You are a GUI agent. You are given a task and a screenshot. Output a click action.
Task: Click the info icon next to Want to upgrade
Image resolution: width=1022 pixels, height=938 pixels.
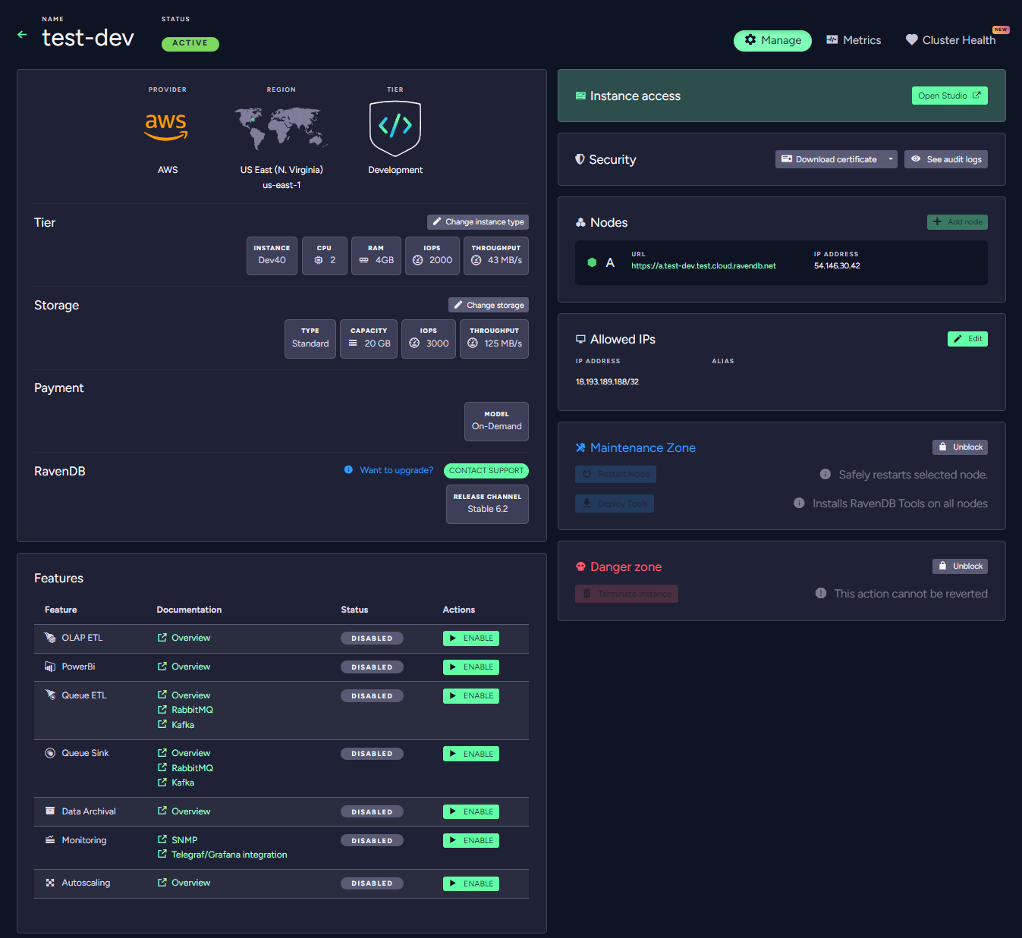348,470
